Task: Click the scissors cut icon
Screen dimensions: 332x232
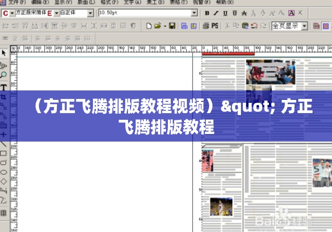Action: click(228, 26)
